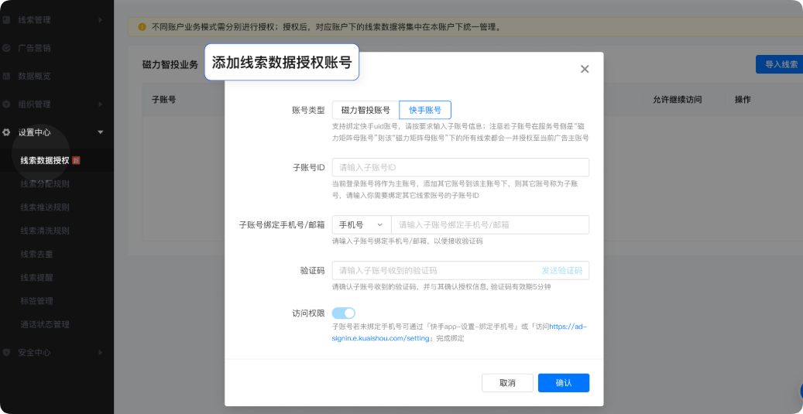Viewport: 803px width, 414px height.
Task: Select 设置中心 in the sidebar
Action: coord(34,132)
